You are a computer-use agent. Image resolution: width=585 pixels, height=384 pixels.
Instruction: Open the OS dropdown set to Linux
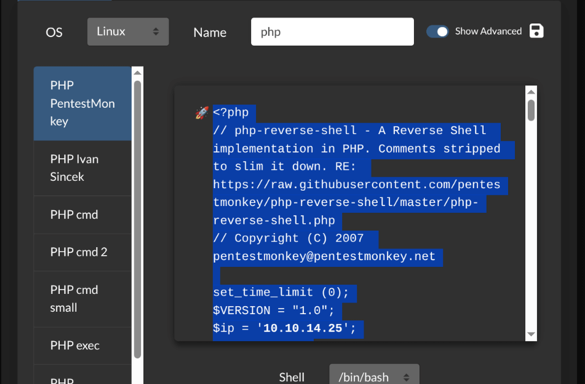[x=128, y=31]
